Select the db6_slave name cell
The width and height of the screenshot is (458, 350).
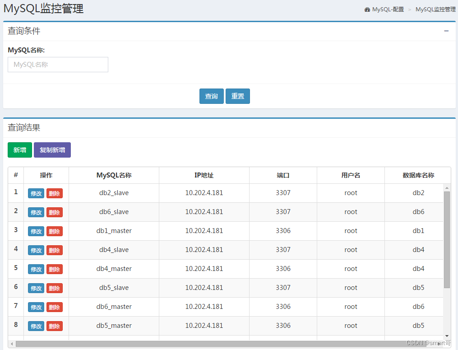point(114,212)
